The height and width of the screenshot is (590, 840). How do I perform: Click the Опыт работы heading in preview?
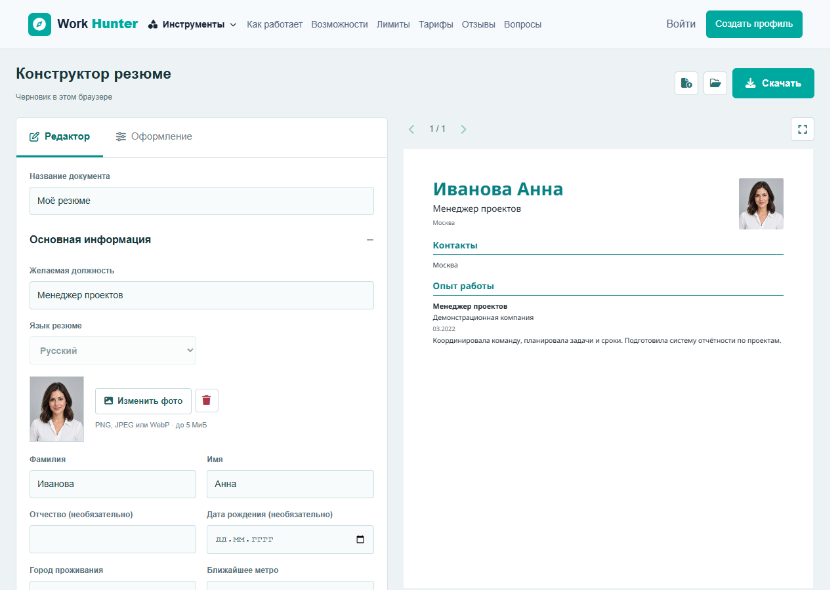click(x=463, y=286)
